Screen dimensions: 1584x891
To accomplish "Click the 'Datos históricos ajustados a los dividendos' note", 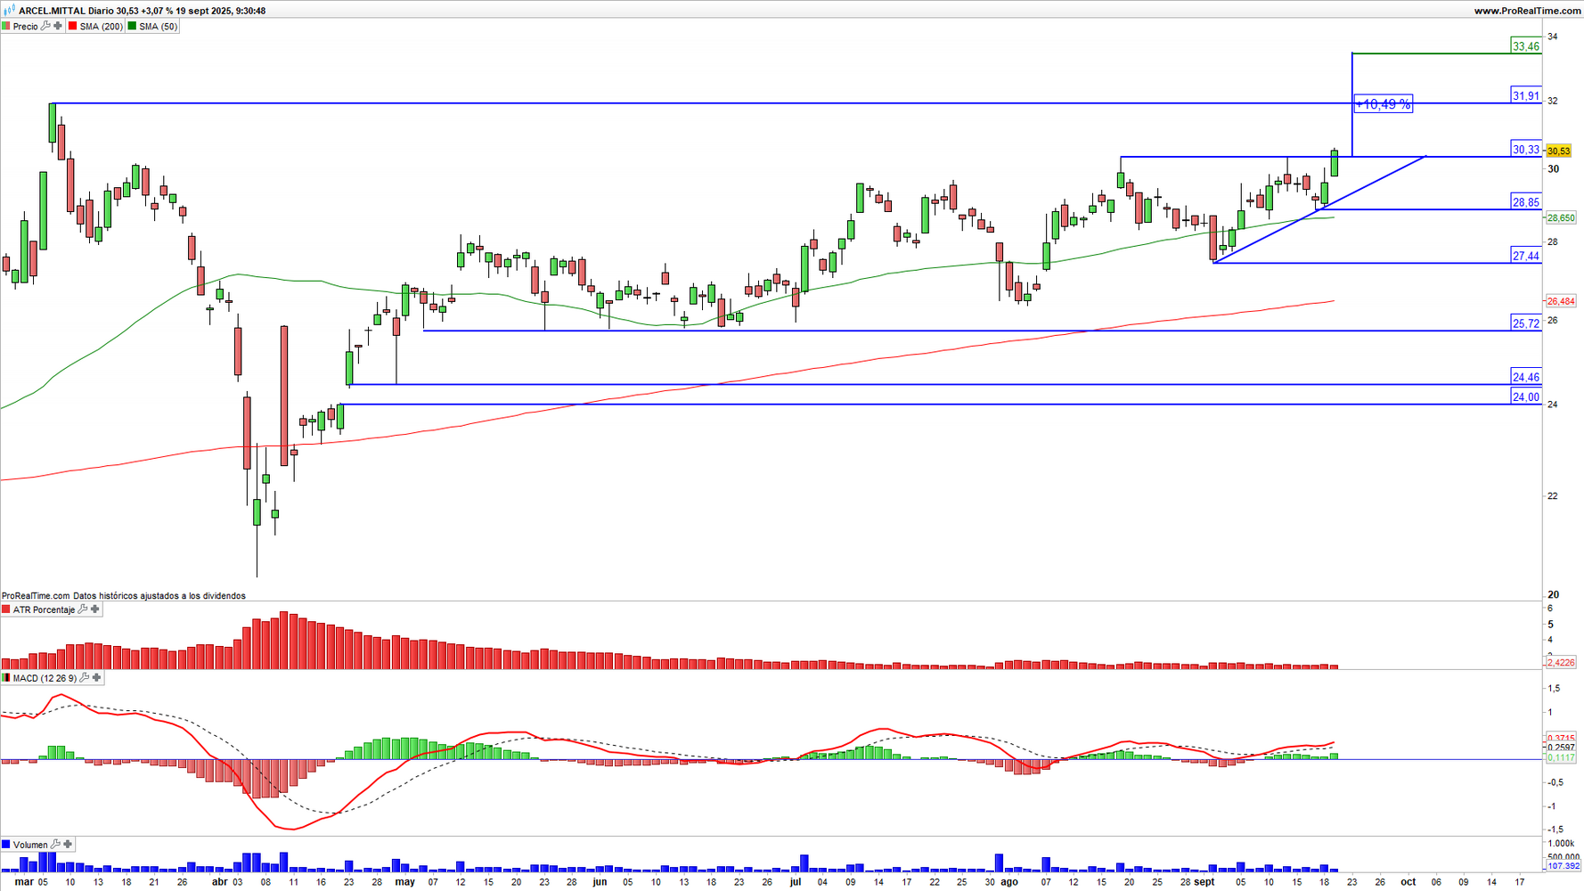I will pos(159,596).
